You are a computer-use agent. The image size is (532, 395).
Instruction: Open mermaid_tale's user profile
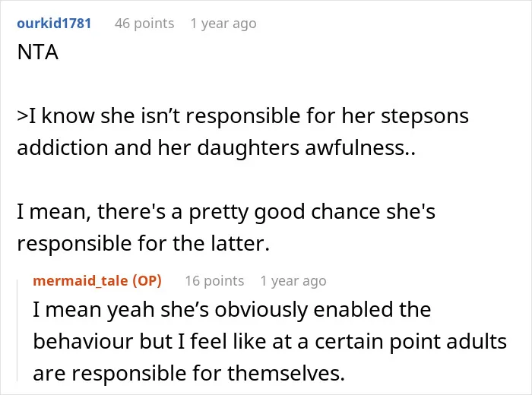(x=81, y=281)
